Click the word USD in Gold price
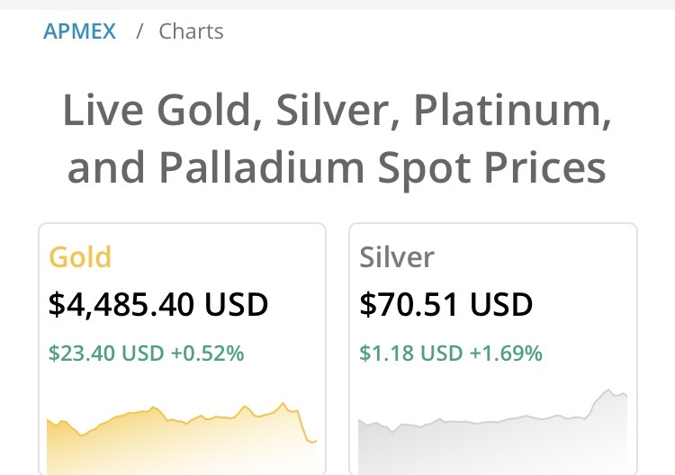Viewport: 675px width, 475px height. [x=237, y=305]
